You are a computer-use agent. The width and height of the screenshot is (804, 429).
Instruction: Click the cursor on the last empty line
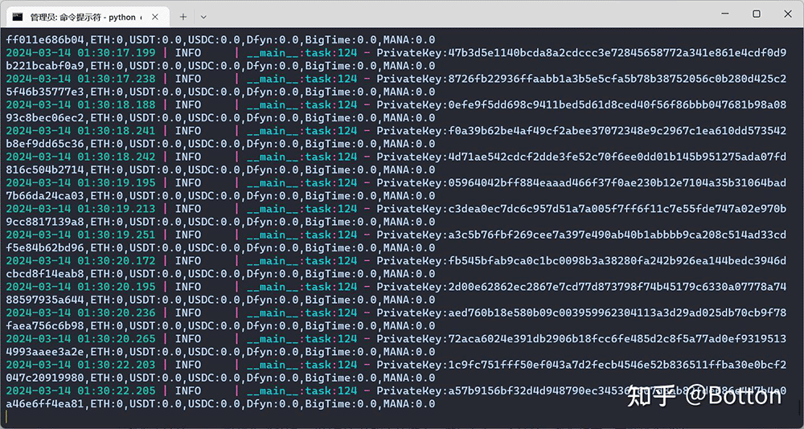6,416
